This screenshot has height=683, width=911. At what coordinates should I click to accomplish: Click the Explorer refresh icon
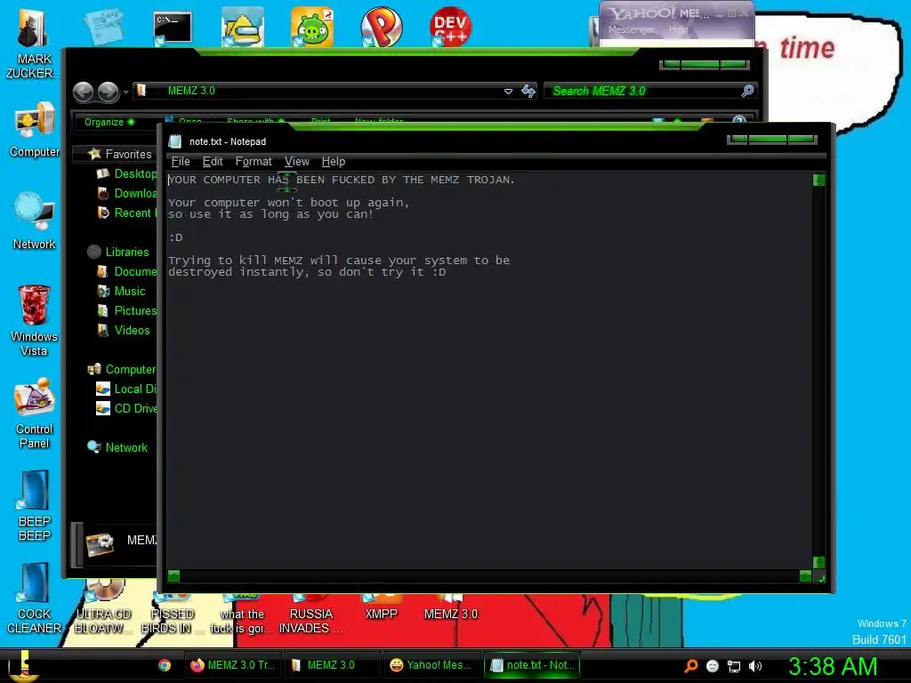click(528, 92)
